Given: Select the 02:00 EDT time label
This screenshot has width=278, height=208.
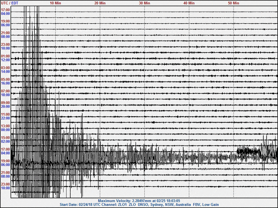Looking at the screenshot, I should [6, 141].
